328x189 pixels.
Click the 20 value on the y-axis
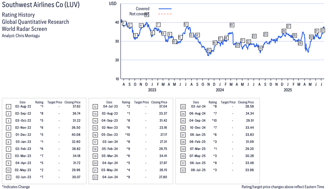[117, 60]
